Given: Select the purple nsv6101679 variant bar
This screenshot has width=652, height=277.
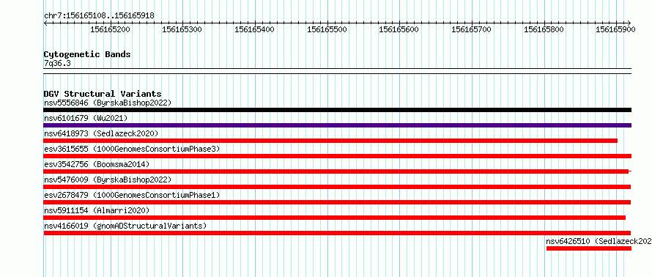Looking at the screenshot, I should coord(338,125).
